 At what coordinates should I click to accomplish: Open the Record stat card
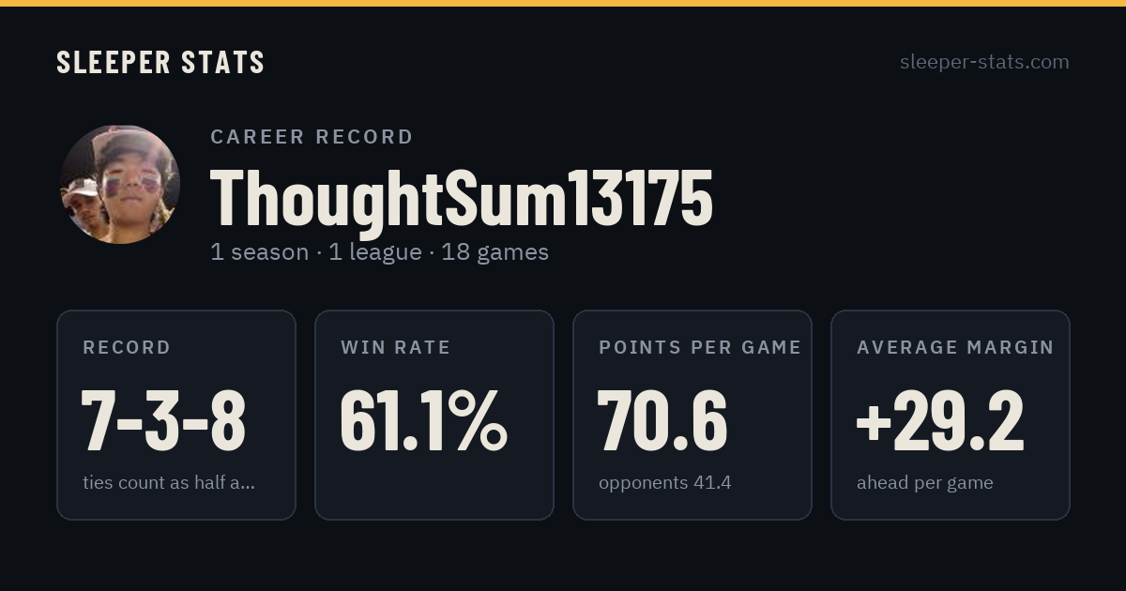pos(176,415)
